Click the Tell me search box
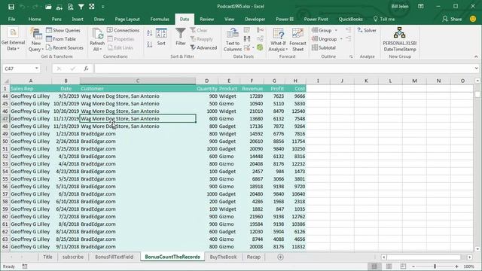Viewport: 482px width, 271px height. click(384, 19)
